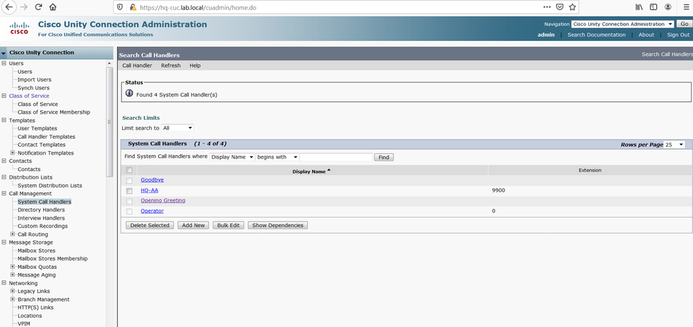693x327 pixels.
Task: Check the box beside Operator
Action: tap(129, 212)
